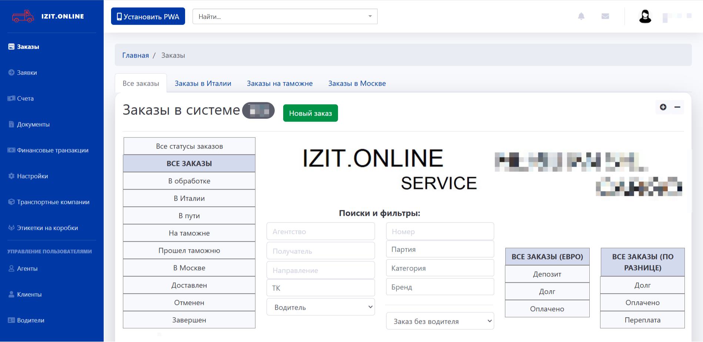This screenshot has height=342, width=703.
Task: Open the Заказ без водителя dropdown
Action: tap(440, 321)
